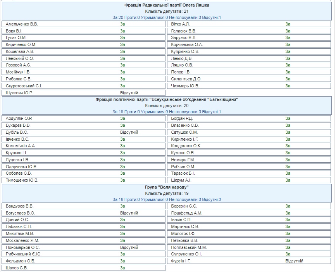The height and width of the screenshot is (274, 336).
Task: Click Крулько І.І. entry
Action: click(x=84, y=153)
